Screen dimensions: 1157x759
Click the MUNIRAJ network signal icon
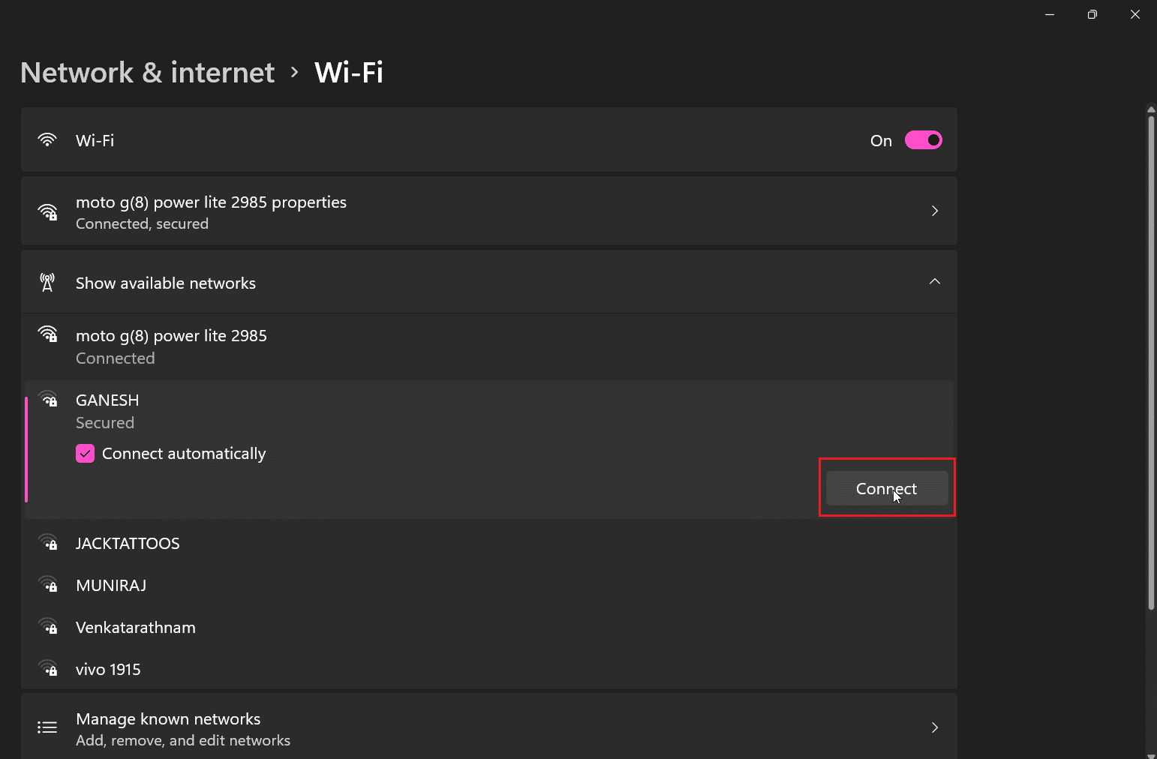pos(49,585)
